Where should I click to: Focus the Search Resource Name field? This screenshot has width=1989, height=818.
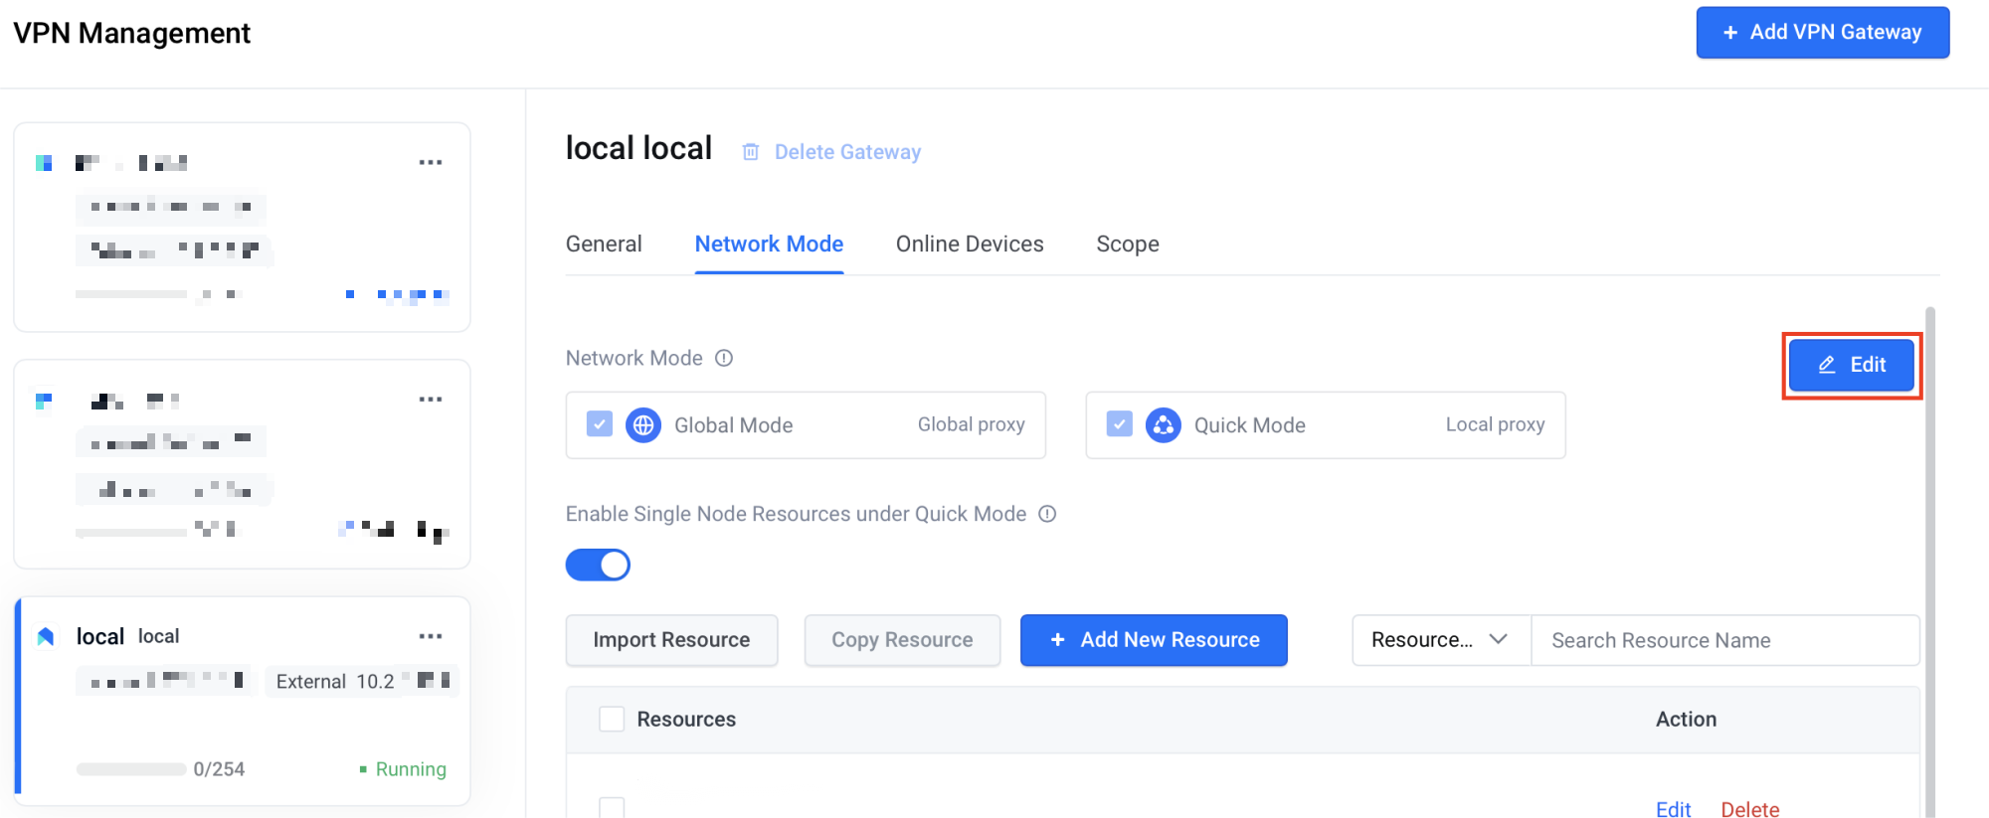1725,640
